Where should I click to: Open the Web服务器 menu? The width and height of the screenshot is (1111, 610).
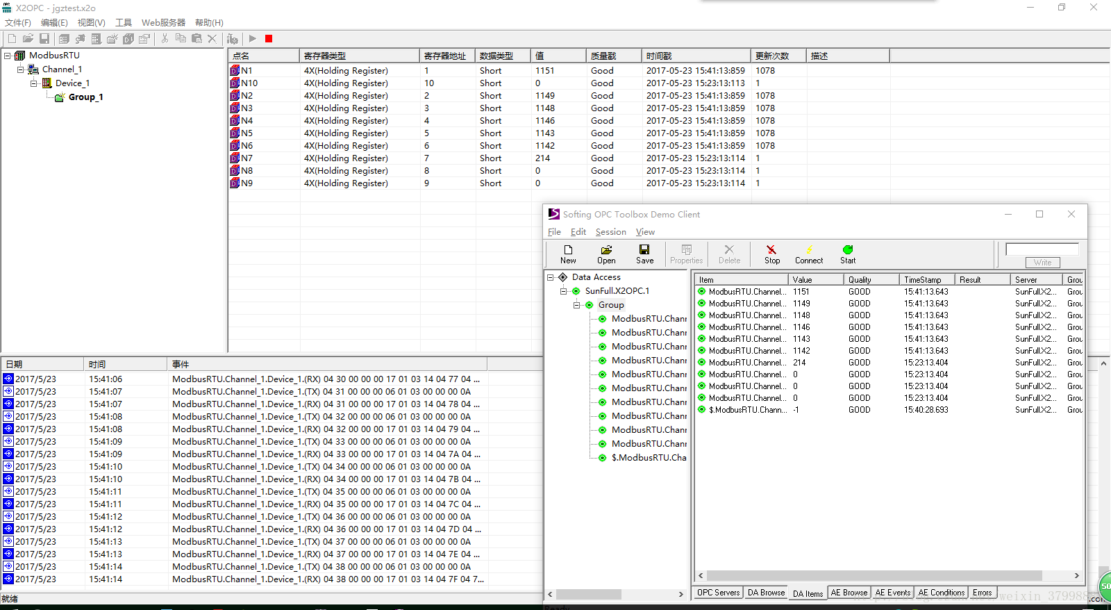coord(163,23)
